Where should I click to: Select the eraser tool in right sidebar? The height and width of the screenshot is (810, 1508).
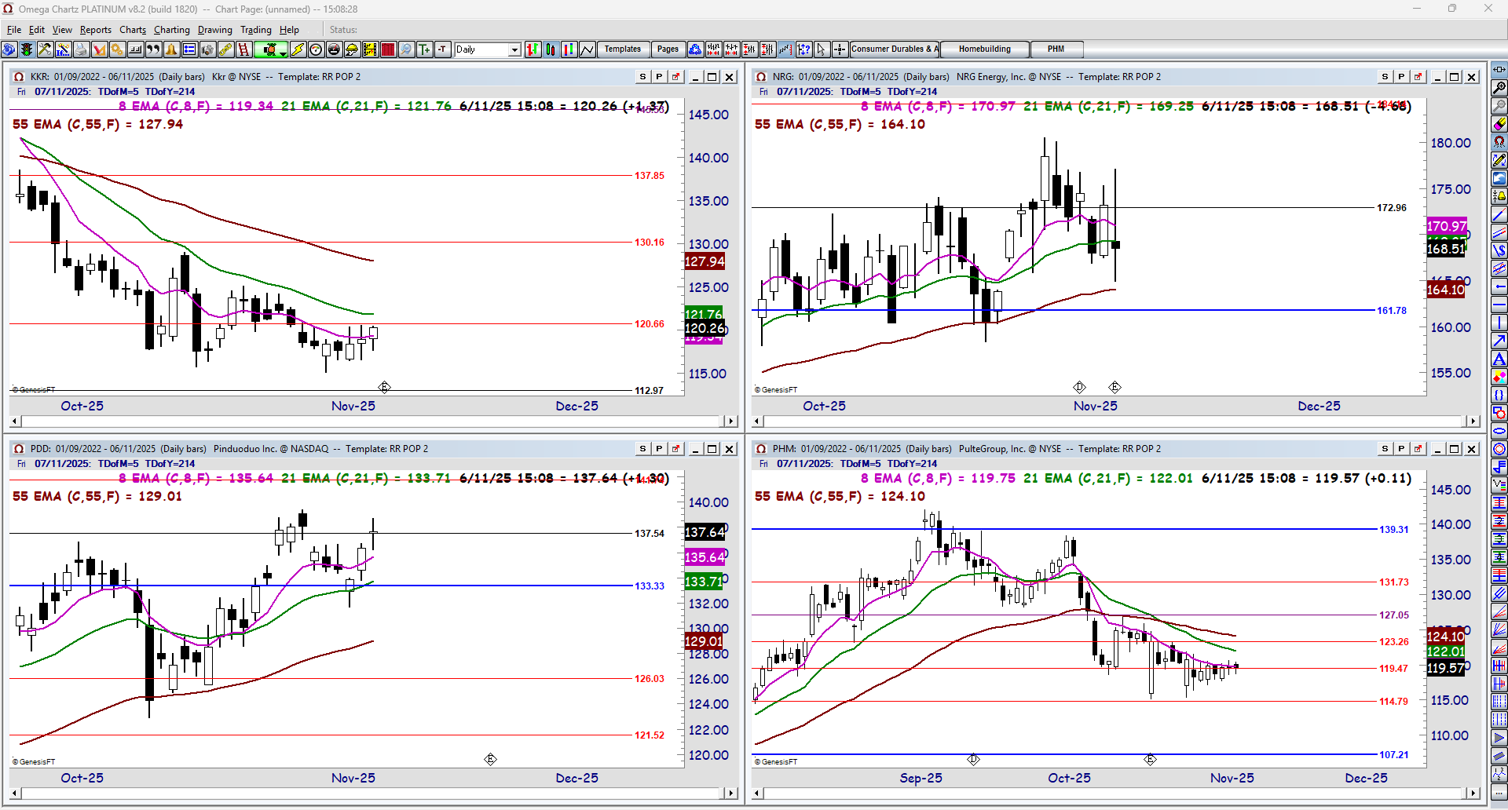click(1499, 124)
